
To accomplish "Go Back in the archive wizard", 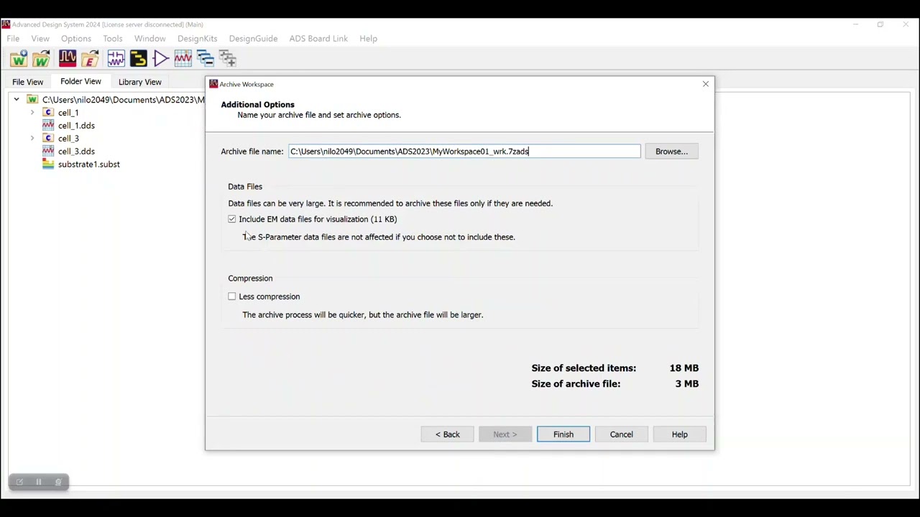I will point(447,434).
